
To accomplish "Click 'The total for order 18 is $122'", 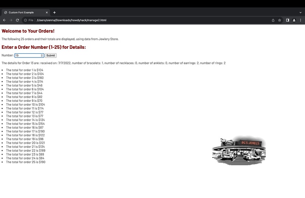I will [25, 135].
